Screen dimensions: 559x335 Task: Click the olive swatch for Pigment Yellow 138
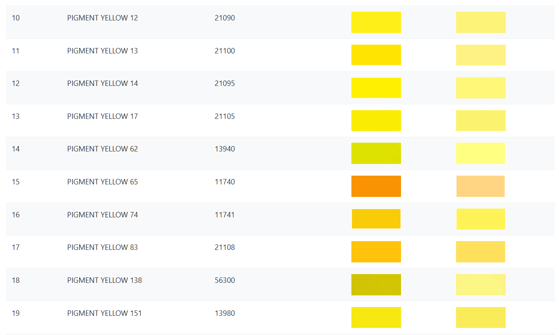coord(376,285)
